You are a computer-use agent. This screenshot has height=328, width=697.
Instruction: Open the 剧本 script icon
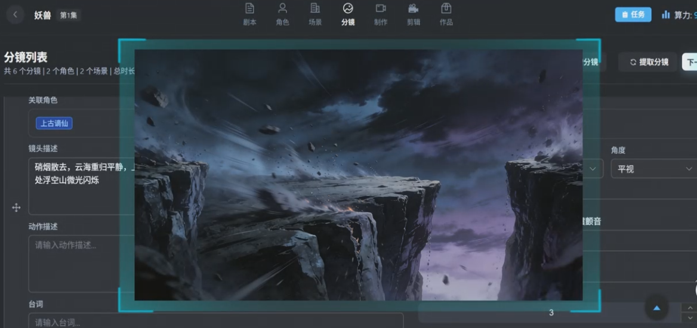(250, 8)
